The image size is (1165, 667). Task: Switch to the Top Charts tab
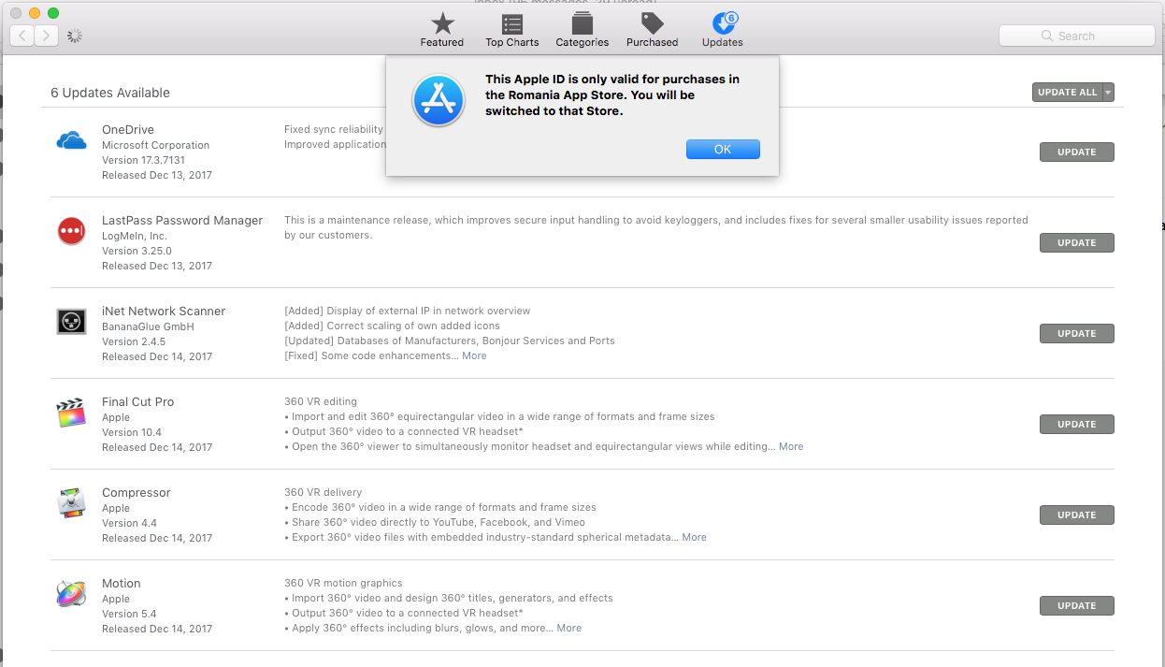pyautogui.click(x=511, y=30)
